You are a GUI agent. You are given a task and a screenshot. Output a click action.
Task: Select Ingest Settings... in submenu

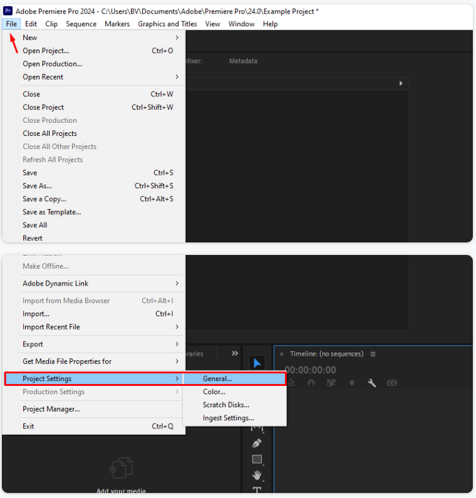(235, 418)
